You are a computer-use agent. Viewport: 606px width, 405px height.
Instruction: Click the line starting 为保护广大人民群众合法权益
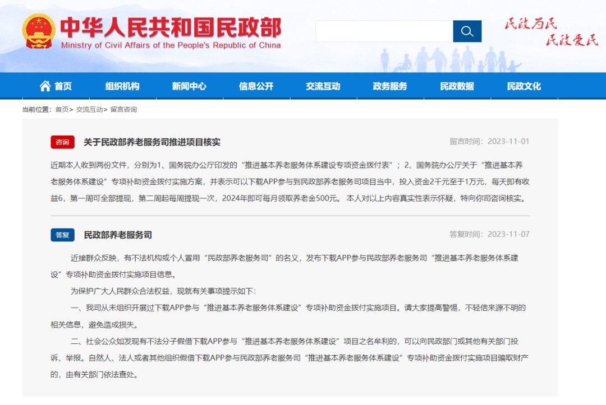[163, 291]
